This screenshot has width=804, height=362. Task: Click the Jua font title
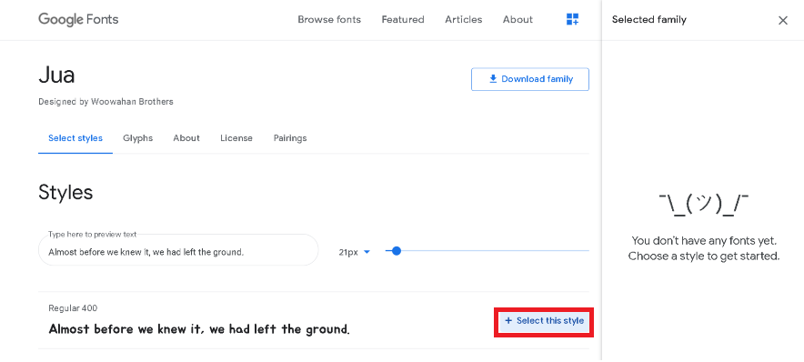pos(56,75)
